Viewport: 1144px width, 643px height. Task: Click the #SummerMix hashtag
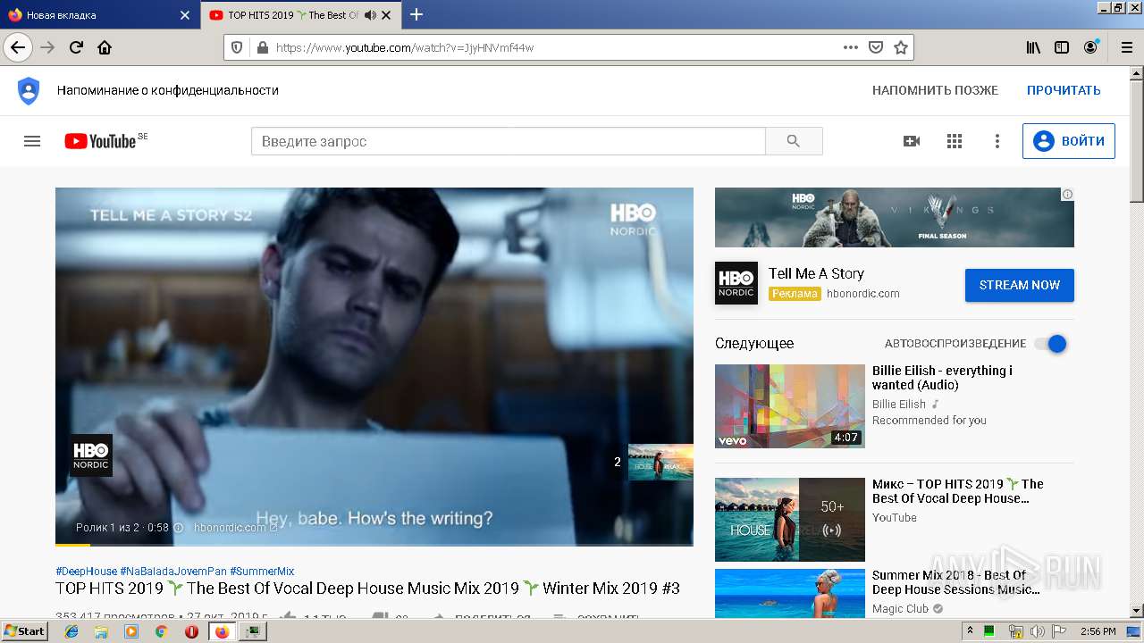262,571
